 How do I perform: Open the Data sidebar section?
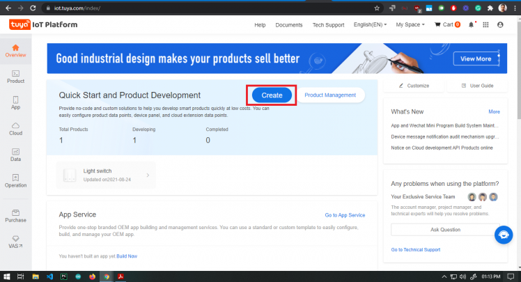(15, 155)
